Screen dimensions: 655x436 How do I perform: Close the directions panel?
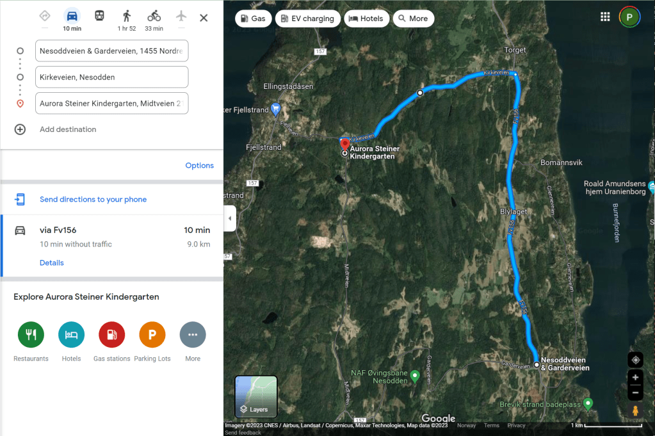coord(204,18)
